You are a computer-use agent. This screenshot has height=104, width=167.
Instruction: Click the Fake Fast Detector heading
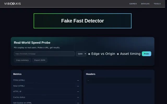(82, 21)
